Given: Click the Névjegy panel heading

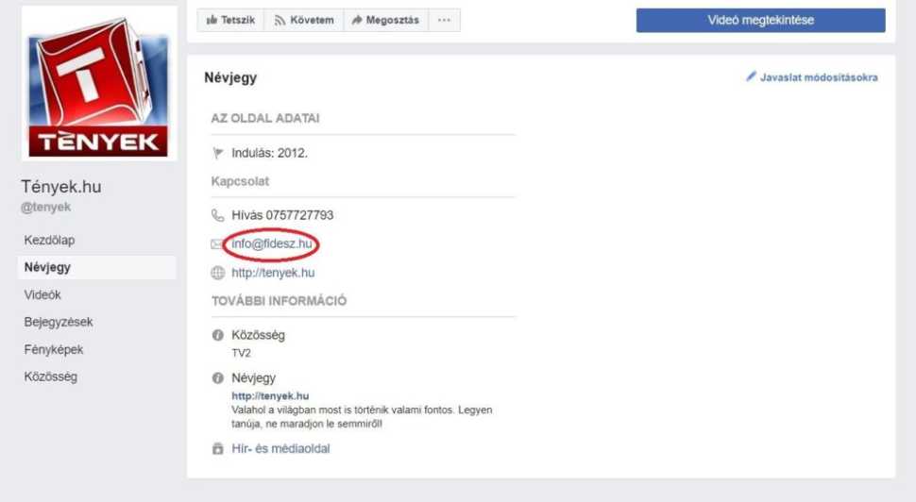Looking at the screenshot, I should (230, 77).
